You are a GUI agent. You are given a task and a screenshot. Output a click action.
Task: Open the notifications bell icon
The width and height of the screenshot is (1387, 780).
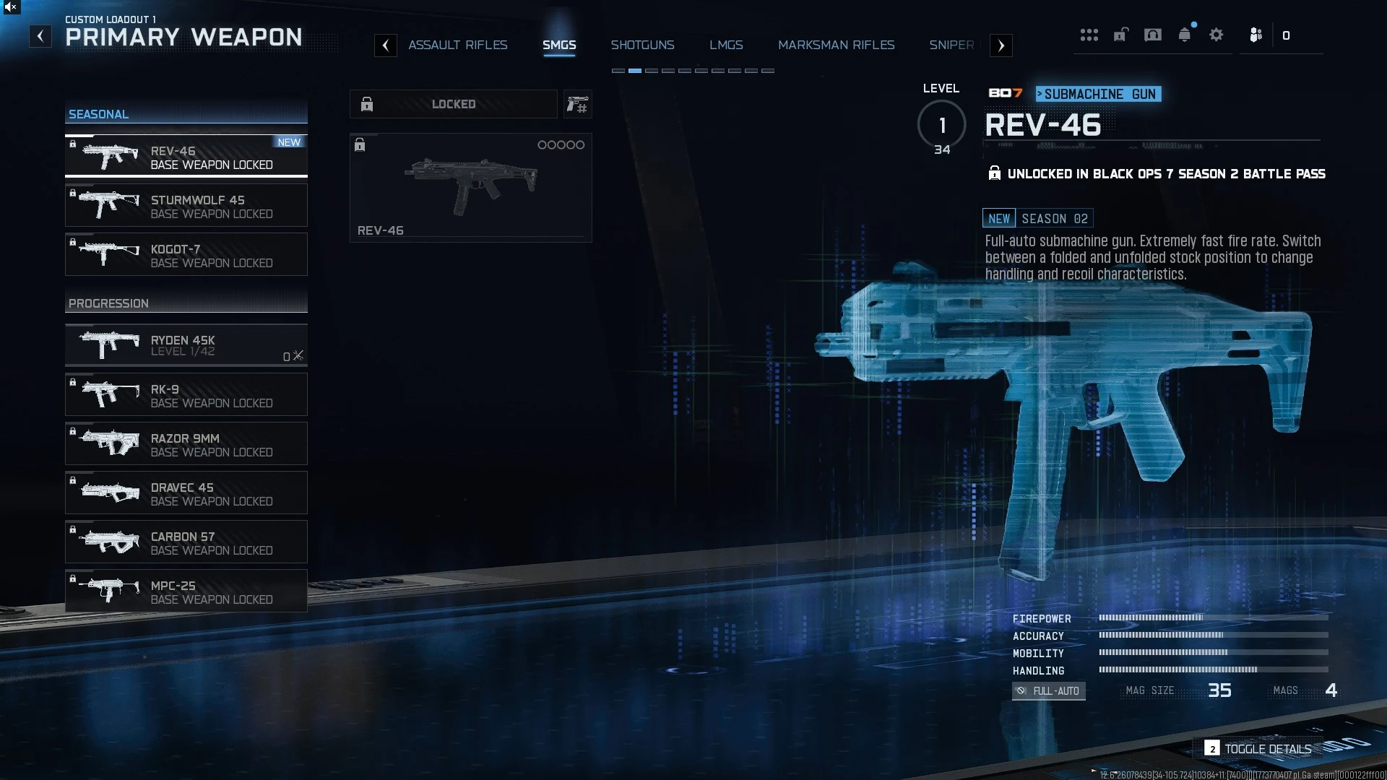click(1185, 35)
